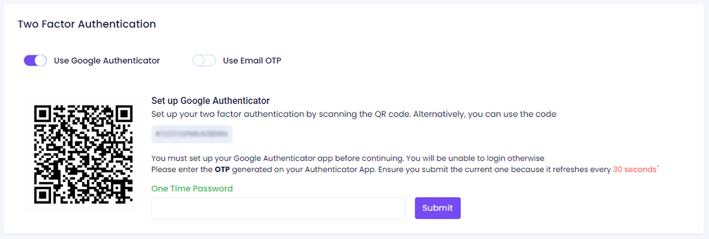Click the green 'One Time Password' label
The image size is (709, 239).
pos(192,188)
